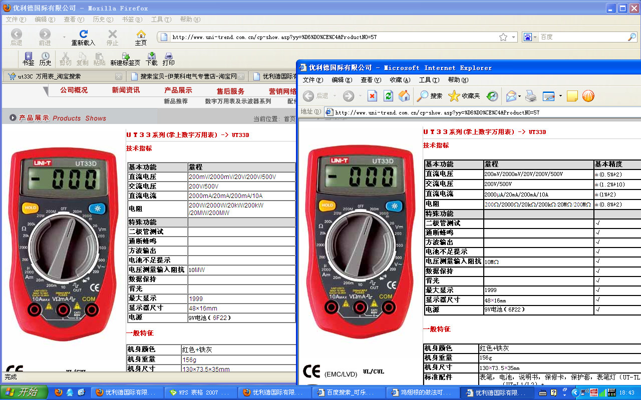This screenshot has width=641, height=400.
Task: Click IE refresh button
Action: click(x=388, y=96)
